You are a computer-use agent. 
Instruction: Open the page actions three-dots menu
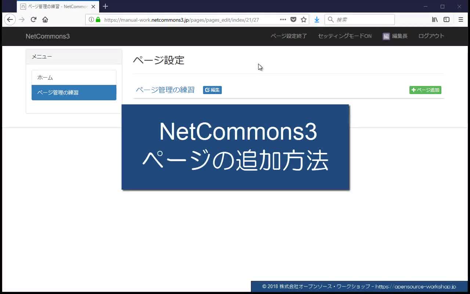pos(283,19)
